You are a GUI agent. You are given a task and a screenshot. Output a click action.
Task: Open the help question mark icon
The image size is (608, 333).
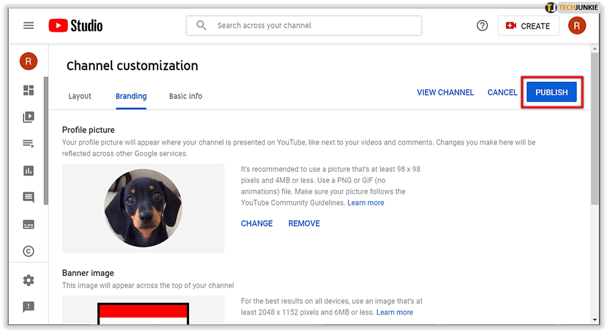(x=482, y=26)
